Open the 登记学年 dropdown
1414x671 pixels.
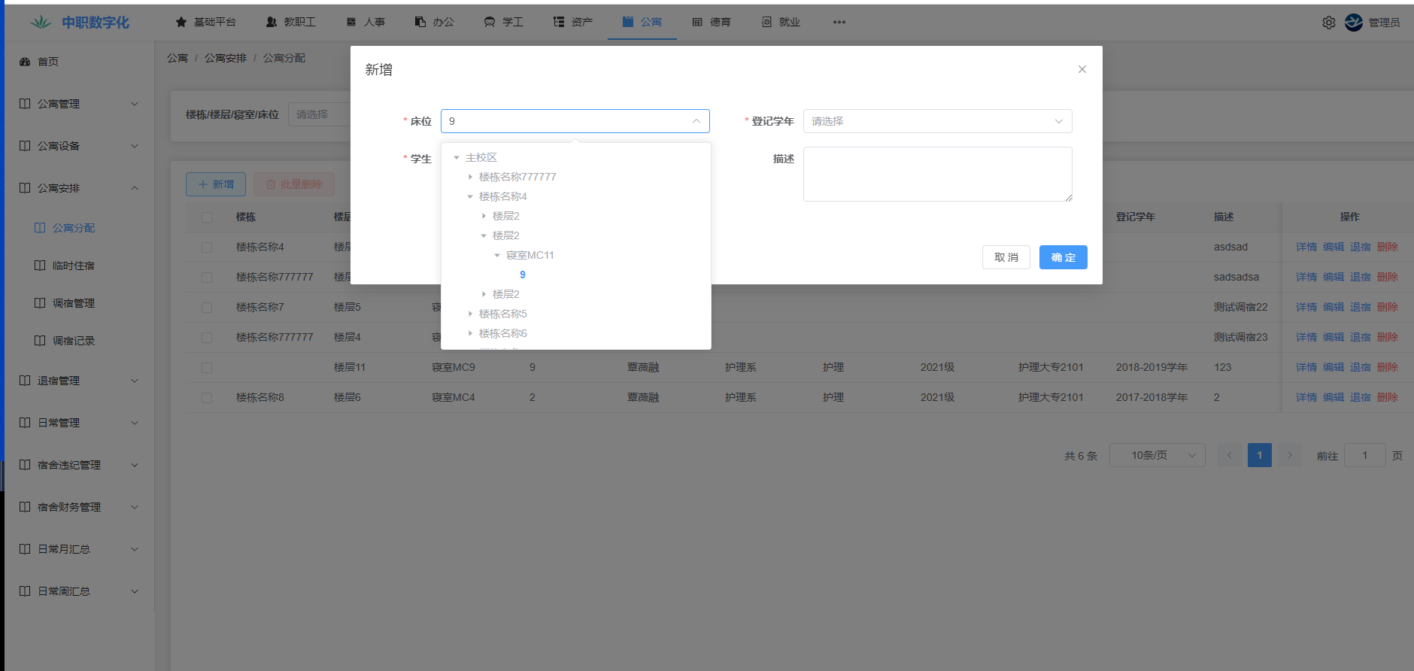(x=937, y=121)
